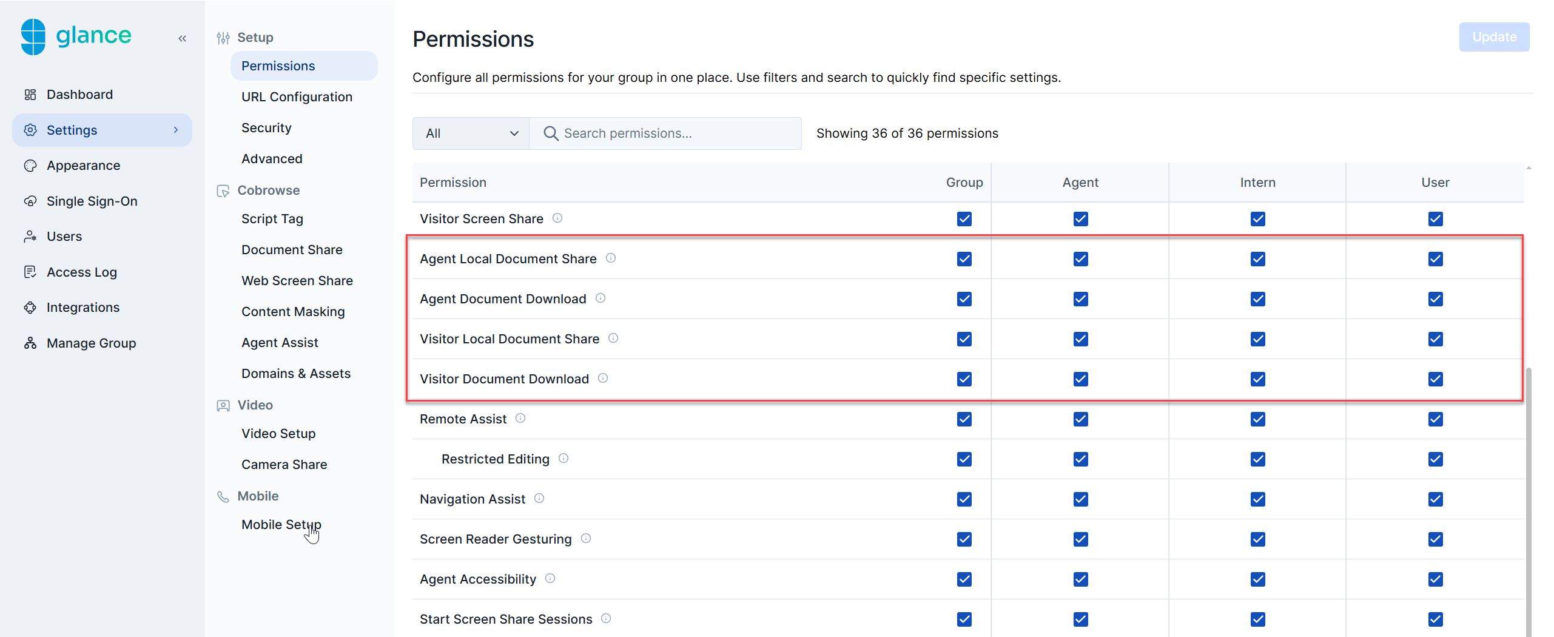
Task: Open Mobile Setup page
Action: click(281, 525)
